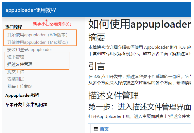The image size is (194, 133).
Task: Click the hamburger menu icon beside 首页
Action: pos(96,129)
